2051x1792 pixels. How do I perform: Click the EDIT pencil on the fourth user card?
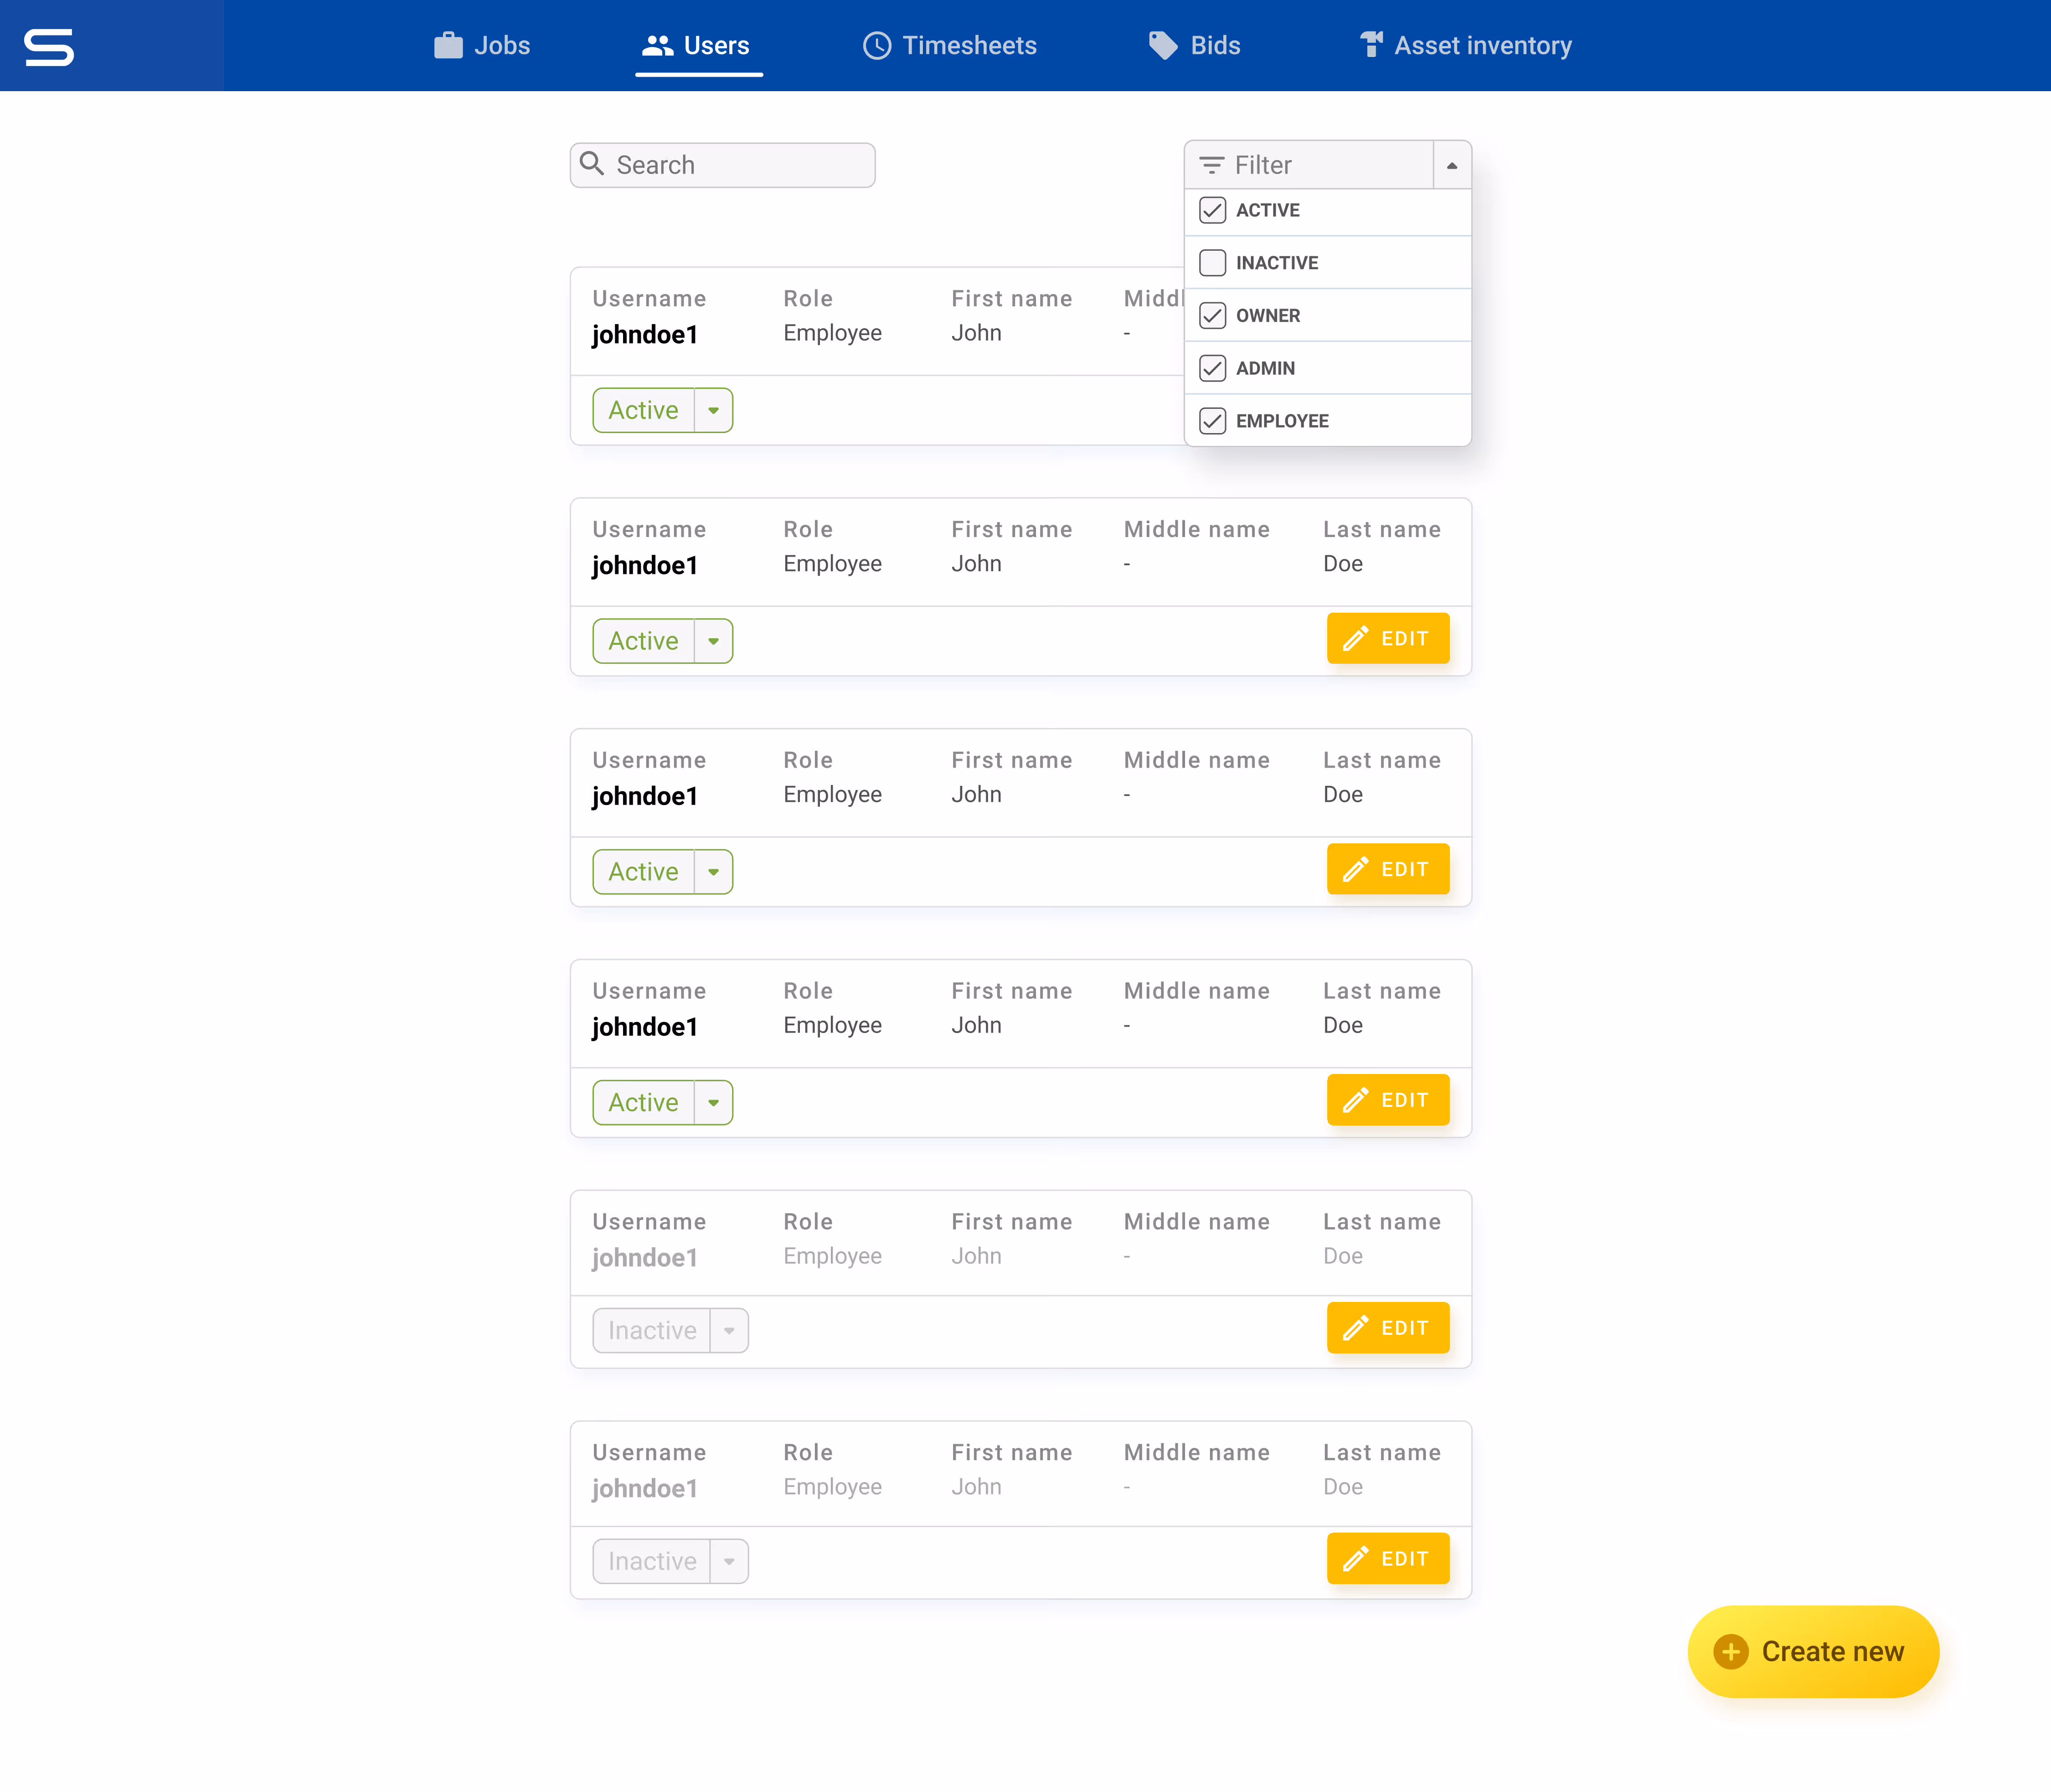tap(1356, 1100)
